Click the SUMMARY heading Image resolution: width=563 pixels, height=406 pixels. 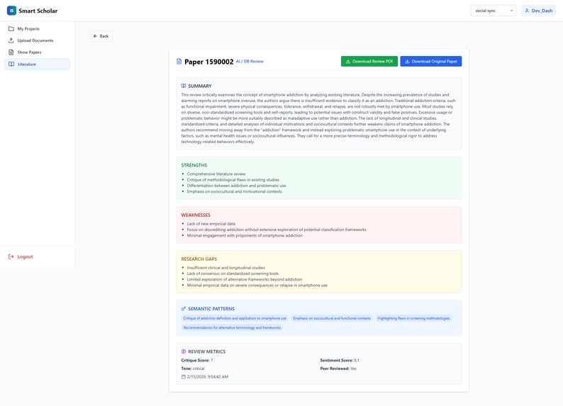[x=200, y=86]
